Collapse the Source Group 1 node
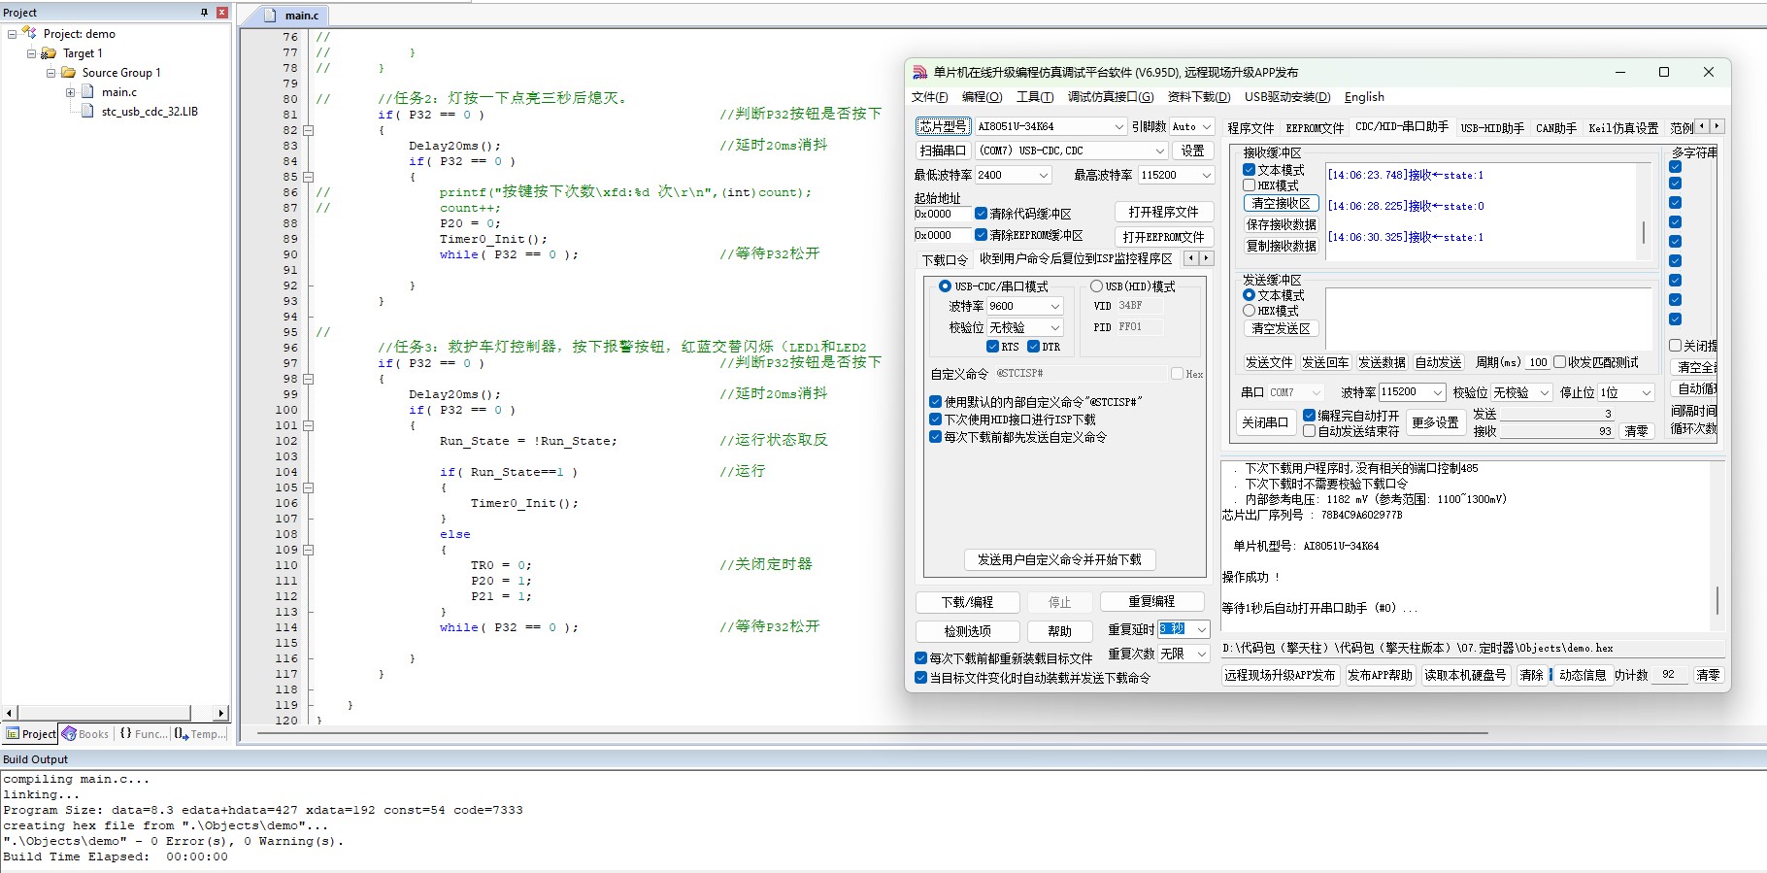 pyautogui.click(x=50, y=73)
